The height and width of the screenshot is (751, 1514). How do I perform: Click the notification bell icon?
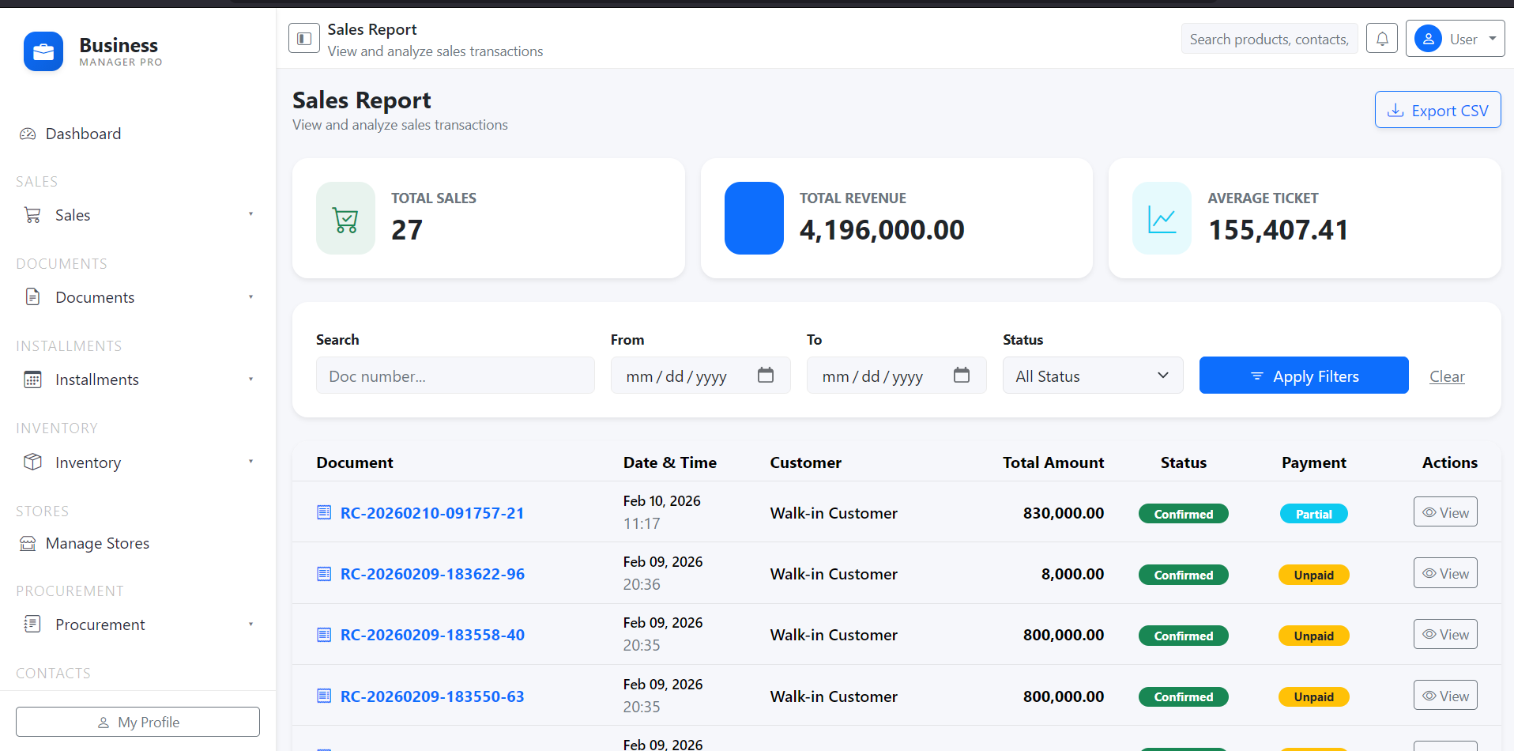tap(1381, 38)
